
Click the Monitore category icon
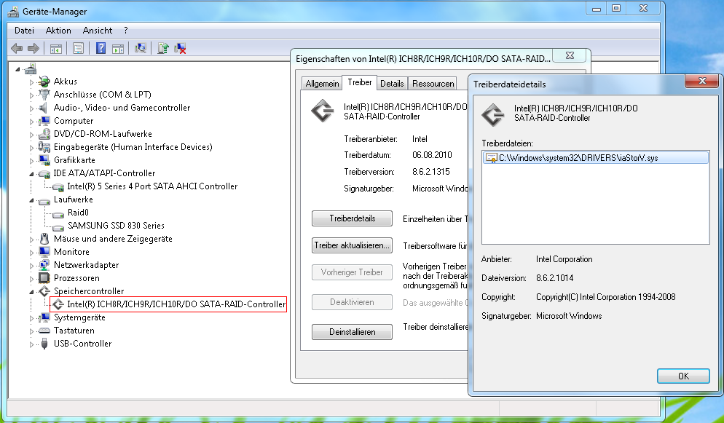click(x=44, y=252)
